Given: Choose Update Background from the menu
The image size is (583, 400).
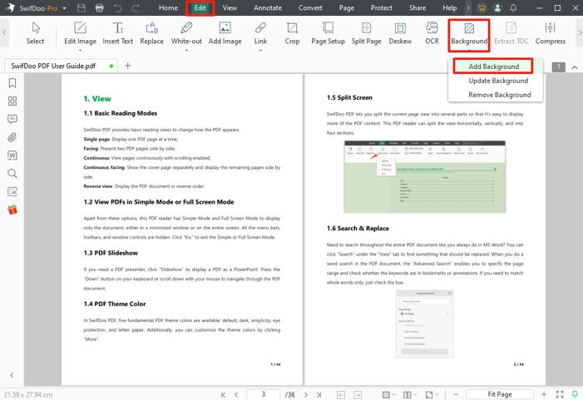Looking at the screenshot, I should [498, 81].
